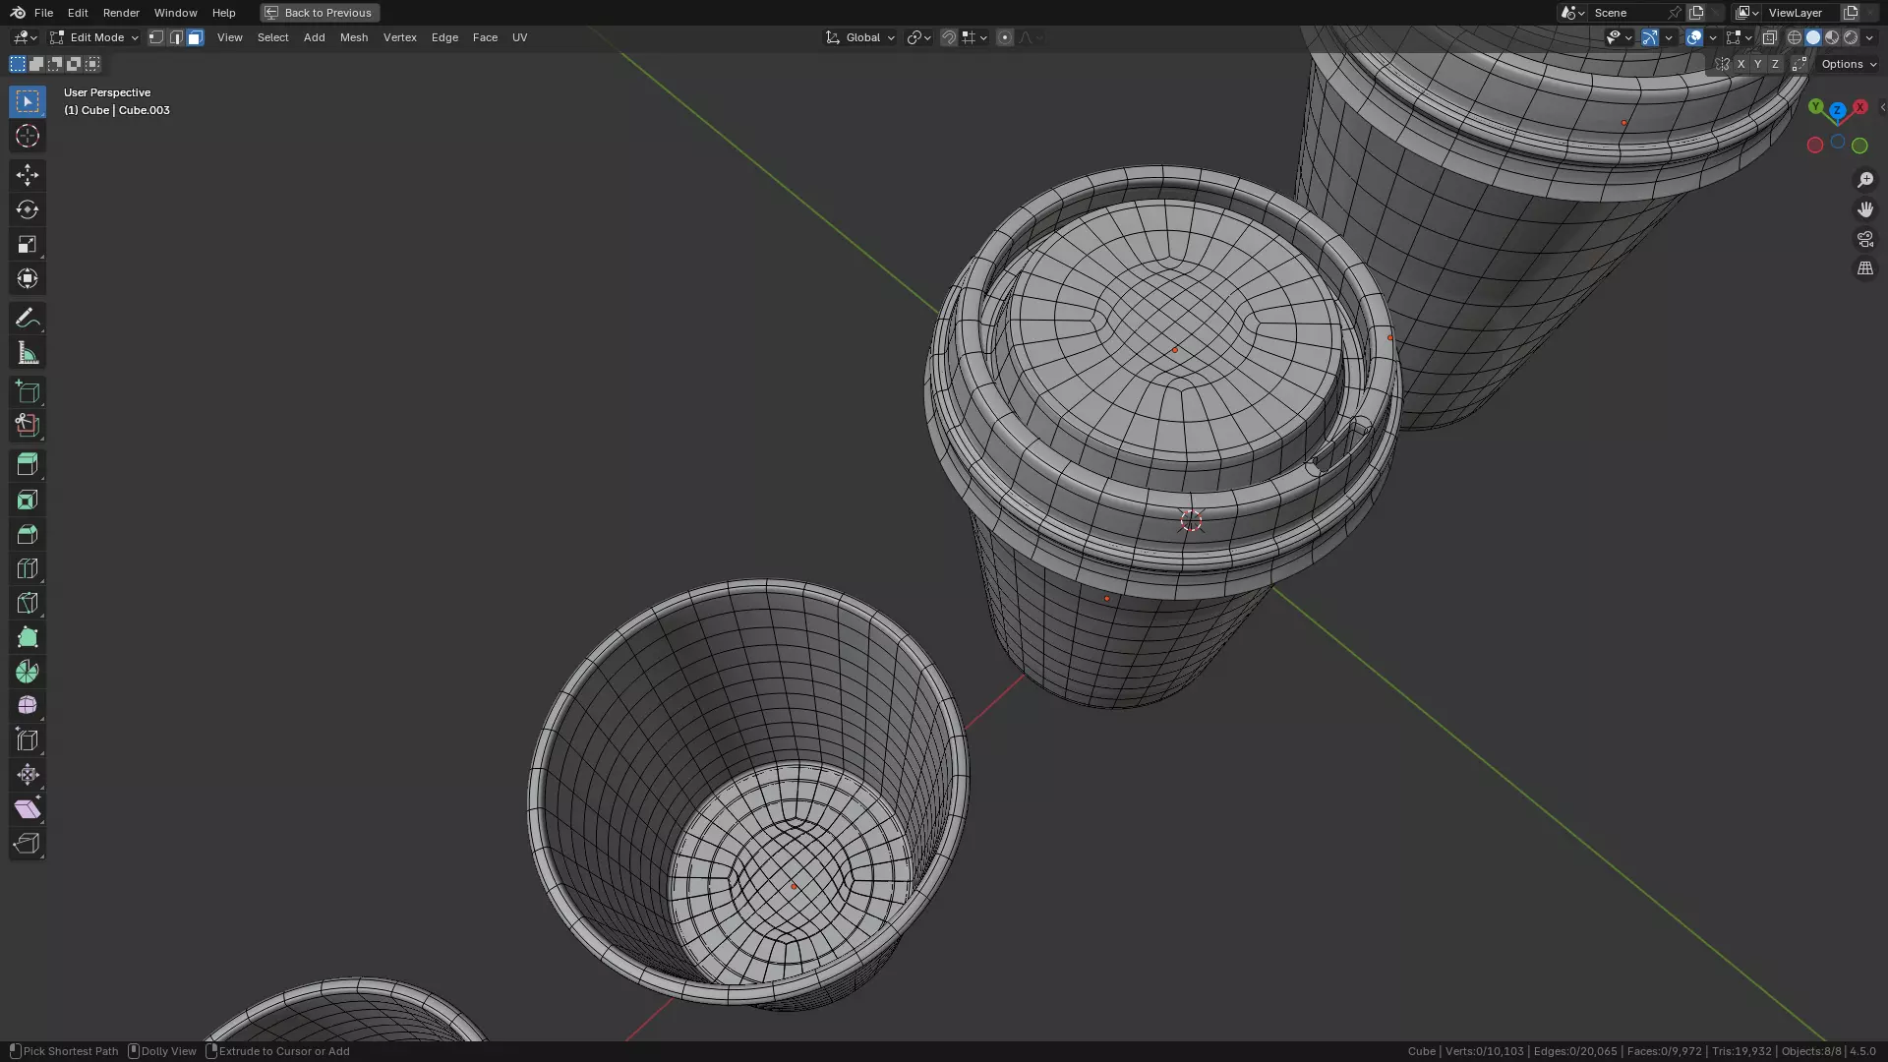1888x1062 pixels.
Task: Open editor type dropdown
Action: click(x=25, y=37)
